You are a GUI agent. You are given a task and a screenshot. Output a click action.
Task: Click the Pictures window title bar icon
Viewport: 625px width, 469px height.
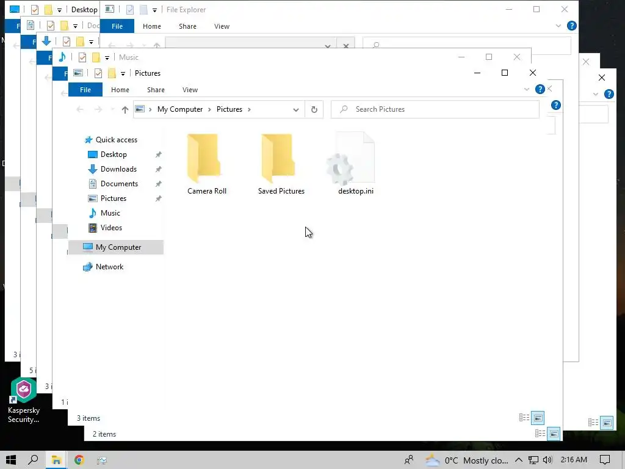(x=79, y=73)
